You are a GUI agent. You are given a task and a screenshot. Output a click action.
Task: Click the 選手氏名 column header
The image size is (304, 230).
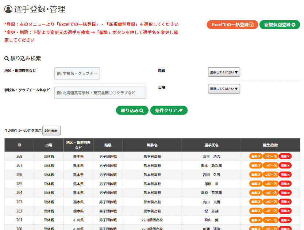click(211, 145)
